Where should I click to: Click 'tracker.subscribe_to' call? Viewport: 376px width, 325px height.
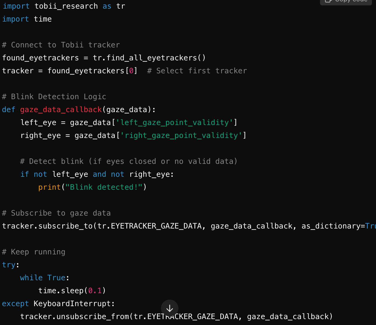point(47,226)
